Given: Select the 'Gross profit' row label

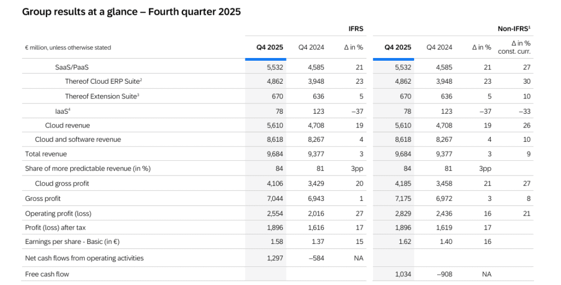Looking at the screenshot, I should (43, 199).
